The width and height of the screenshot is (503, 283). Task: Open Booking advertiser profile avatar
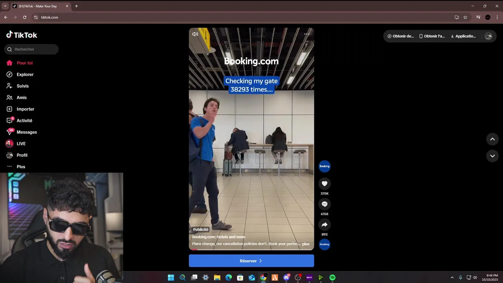324,166
